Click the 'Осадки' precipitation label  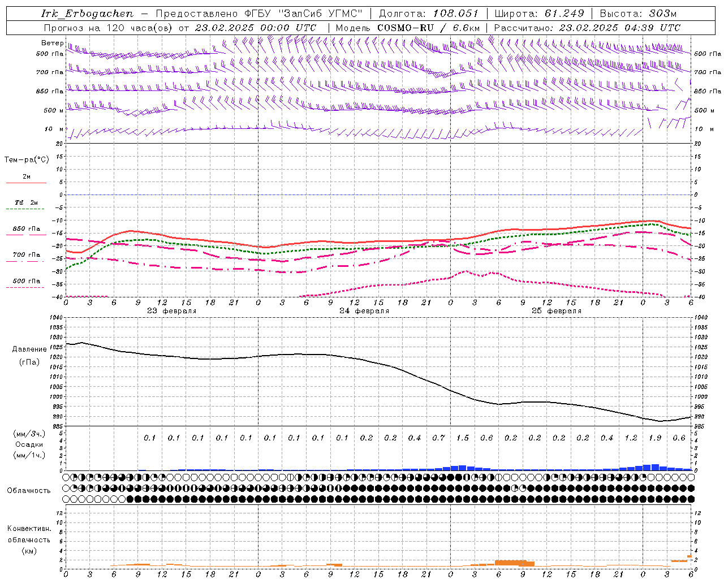coord(29,444)
